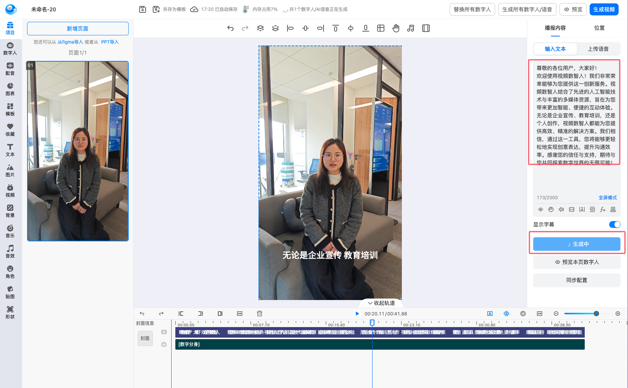Switch to the 位置 tab
Viewport: 628px width, 388px height.
(x=599, y=28)
